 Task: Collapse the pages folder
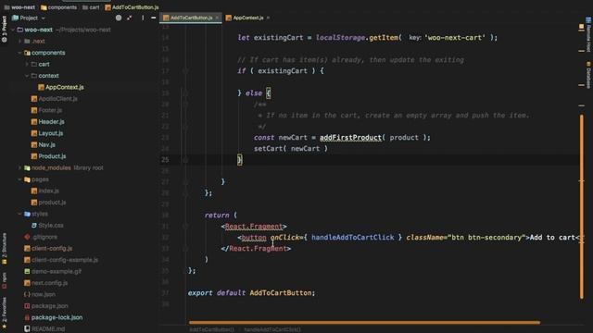coord(20,179)
